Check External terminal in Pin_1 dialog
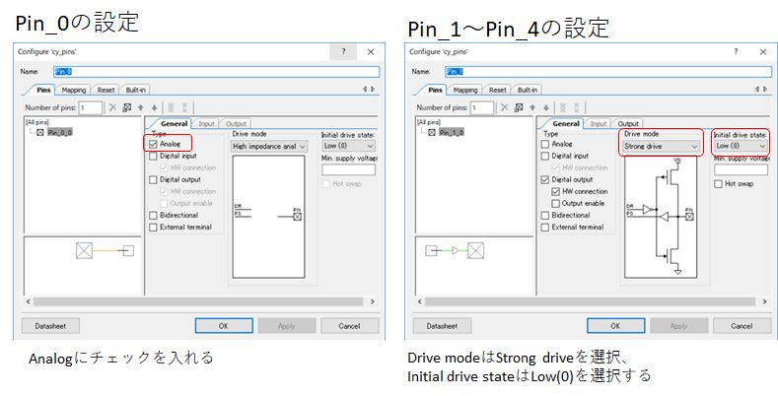This screenshot has height=396, width=778. 545,228
